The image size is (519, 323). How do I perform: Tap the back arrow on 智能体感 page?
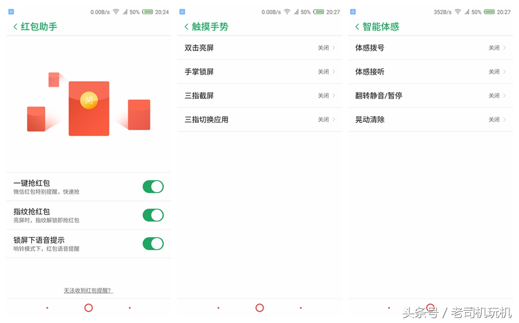(x=358, y=27)
